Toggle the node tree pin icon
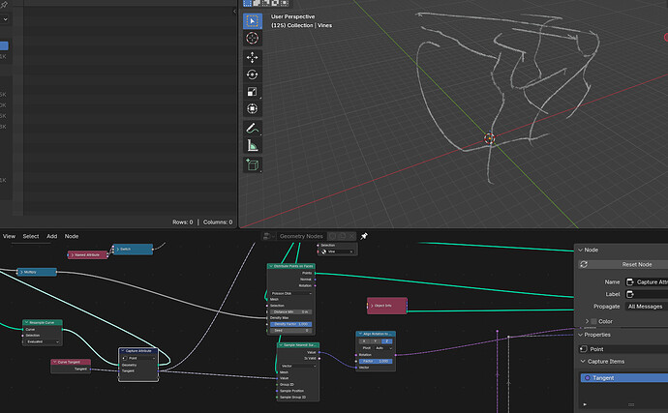Screen dimensions: 668x413 (x=364, y=236)
